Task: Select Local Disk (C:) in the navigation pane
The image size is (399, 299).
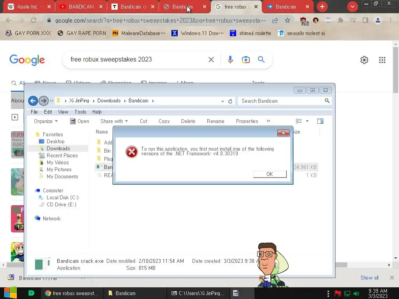Action: tap(63, 197)
